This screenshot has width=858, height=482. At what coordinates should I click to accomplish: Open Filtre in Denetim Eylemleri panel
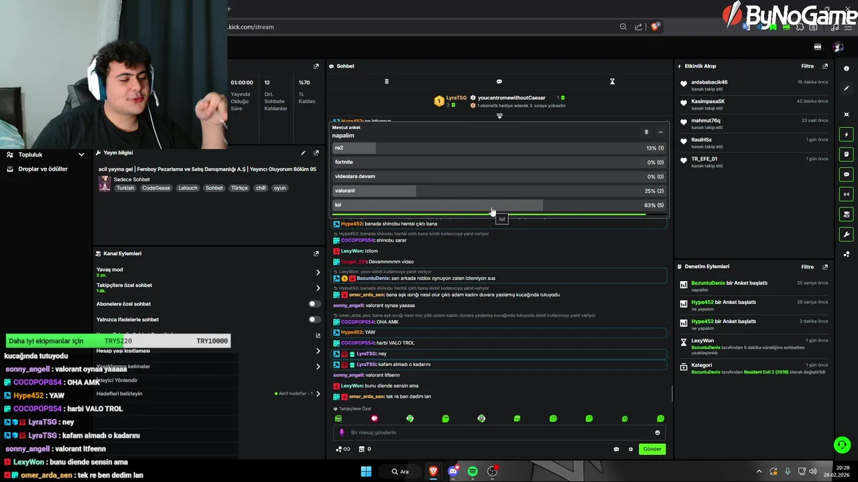807,266
